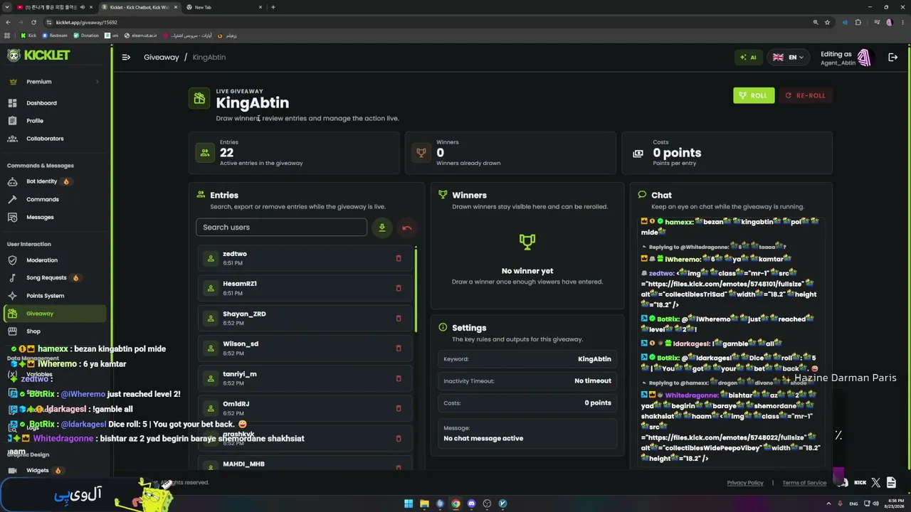The image size is (911, 512).
Task: Delete the HesamRZ1 entry with trash icon
Action: [399, 288]
